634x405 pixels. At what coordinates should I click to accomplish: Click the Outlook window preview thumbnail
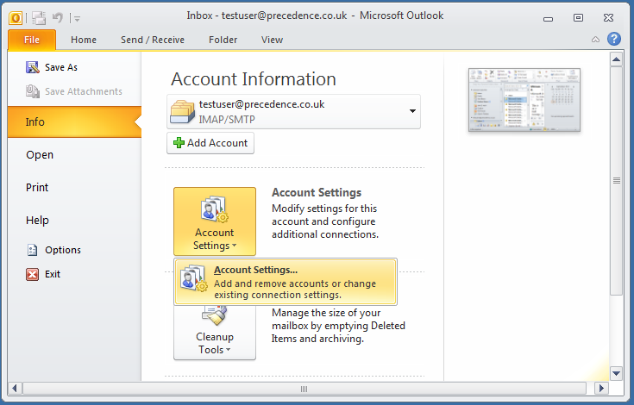pos(524,100)
